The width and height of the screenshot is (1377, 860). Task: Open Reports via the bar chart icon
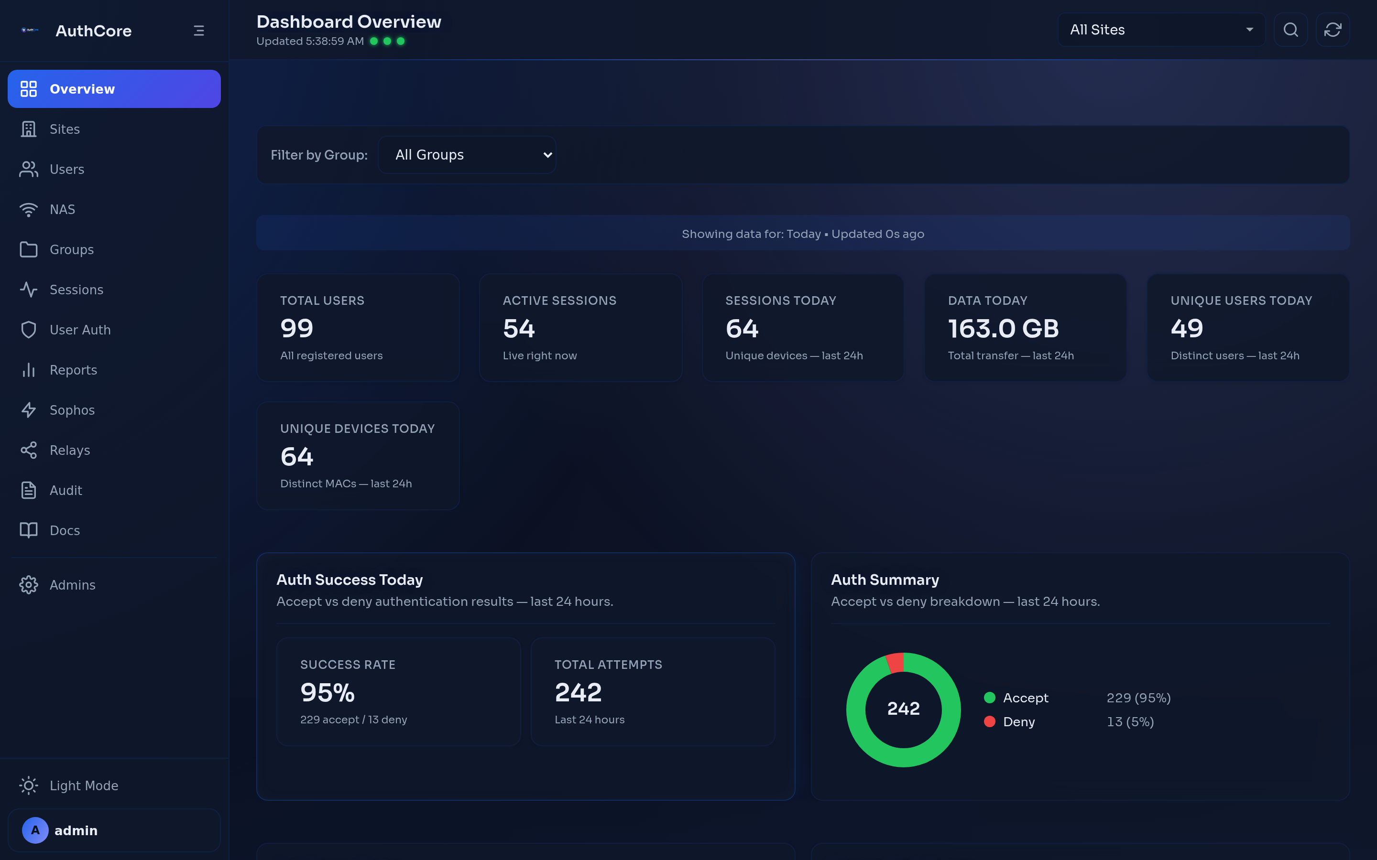click(x=29, y=370)
